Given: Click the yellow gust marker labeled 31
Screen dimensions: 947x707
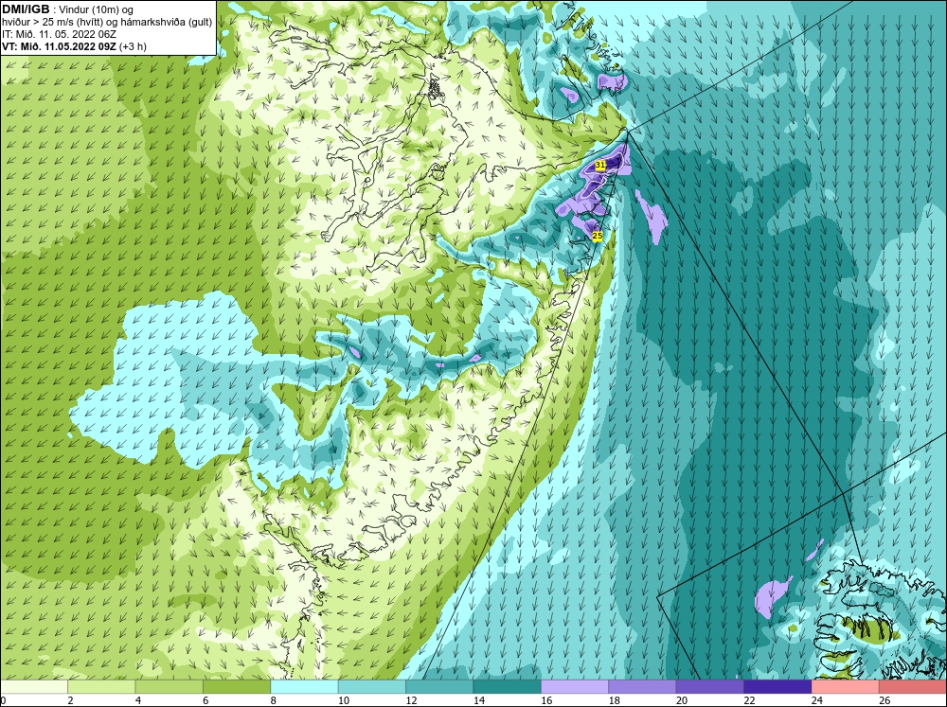Looking at the screenshot, I should pos(599,165).
